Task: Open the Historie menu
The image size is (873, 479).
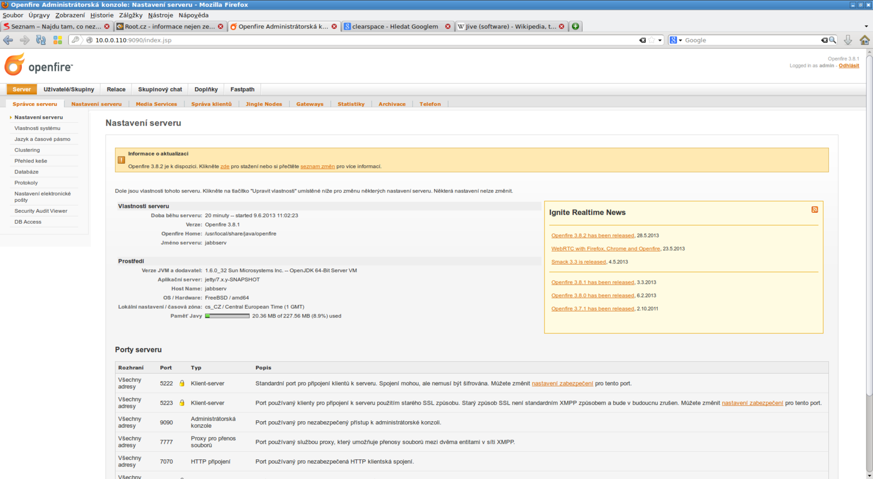Action: (102, 15)
